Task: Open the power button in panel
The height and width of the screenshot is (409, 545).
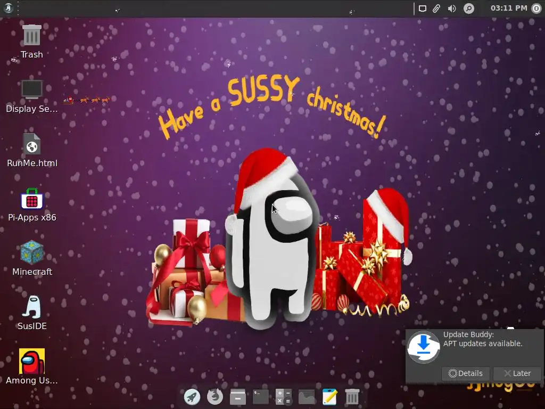Action: coord(536,9)
